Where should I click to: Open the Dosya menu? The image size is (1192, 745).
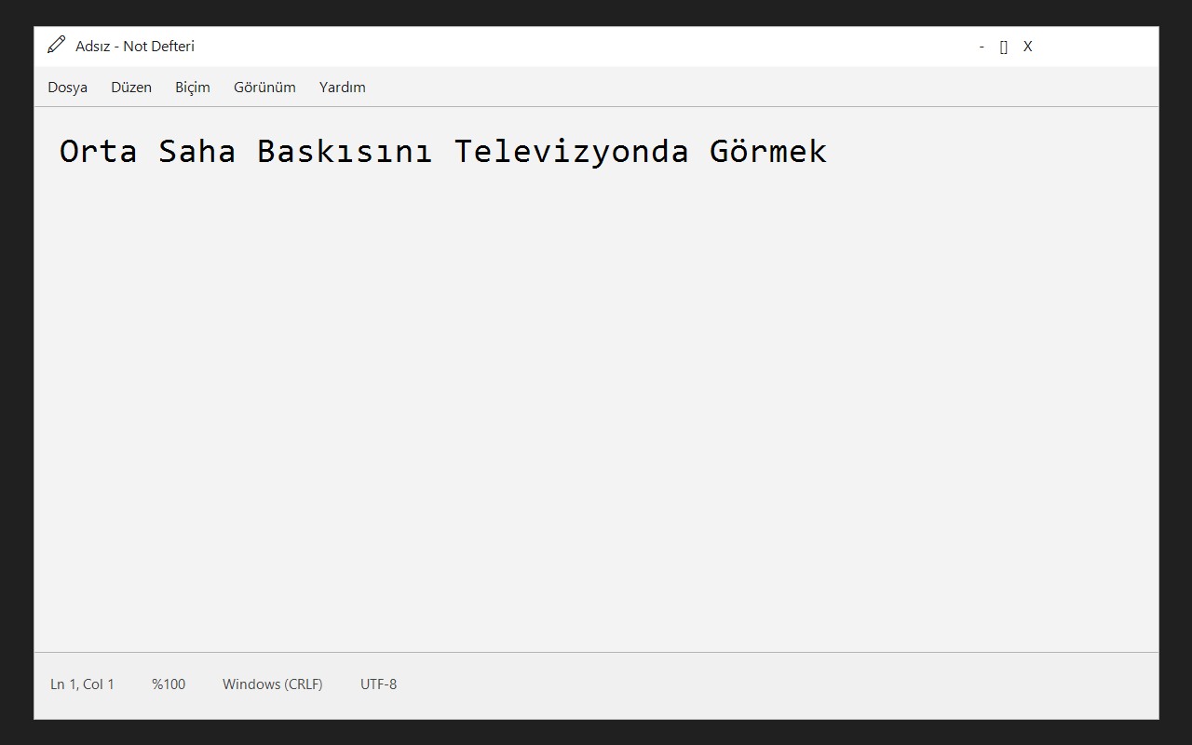[68, 88]
